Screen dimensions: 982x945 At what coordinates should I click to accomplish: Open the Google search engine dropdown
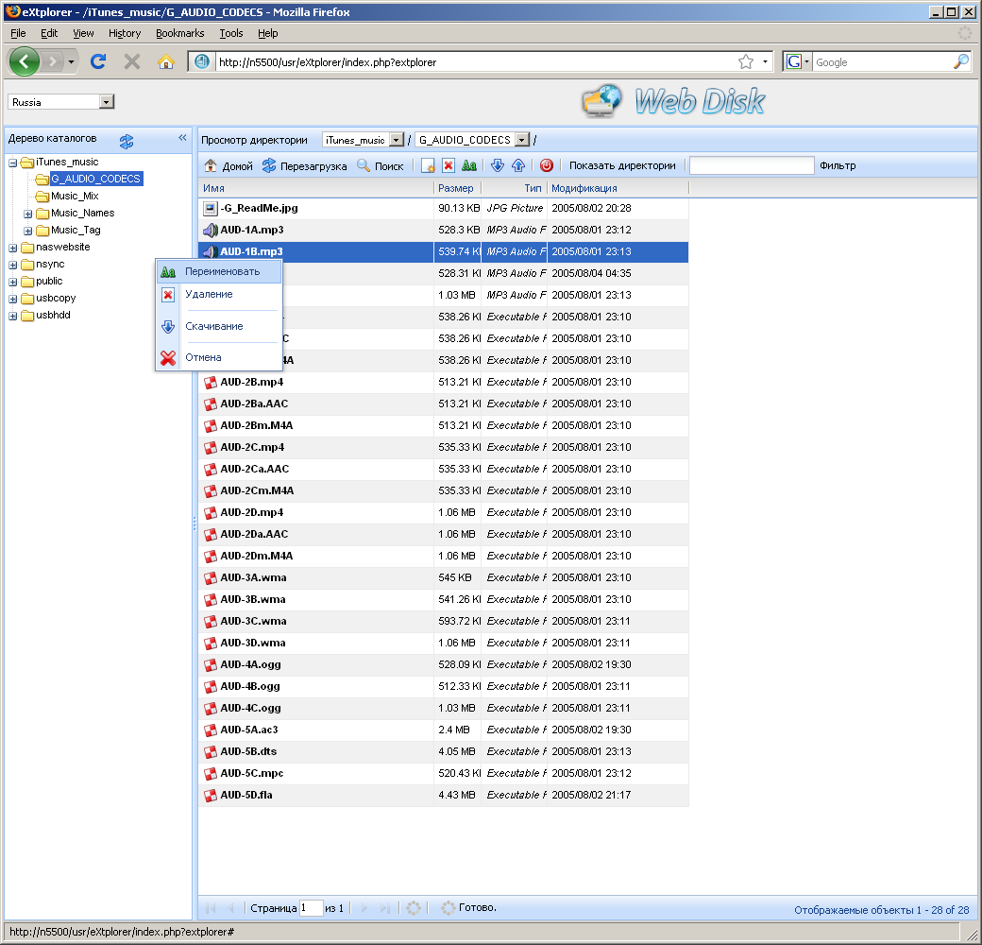click(x=797, y=61)
